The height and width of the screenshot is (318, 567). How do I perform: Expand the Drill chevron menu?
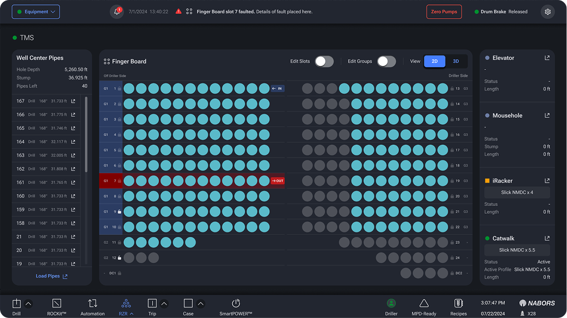click(28, 304)
